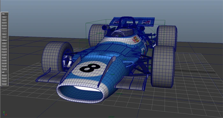The image size is (223, 118).
Task: Click the Export button
Action: pos(4,29)
